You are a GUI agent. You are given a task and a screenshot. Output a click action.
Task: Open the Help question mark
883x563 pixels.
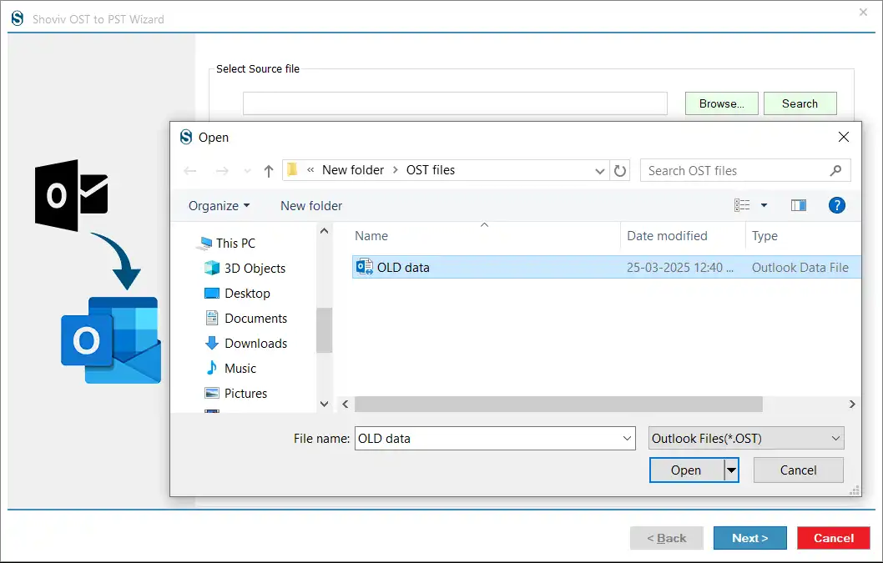(837, 205)
